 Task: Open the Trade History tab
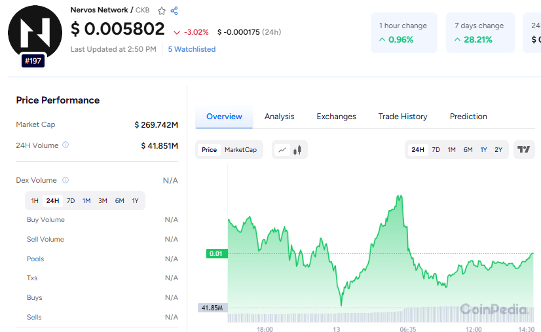(x=403, y=117)
